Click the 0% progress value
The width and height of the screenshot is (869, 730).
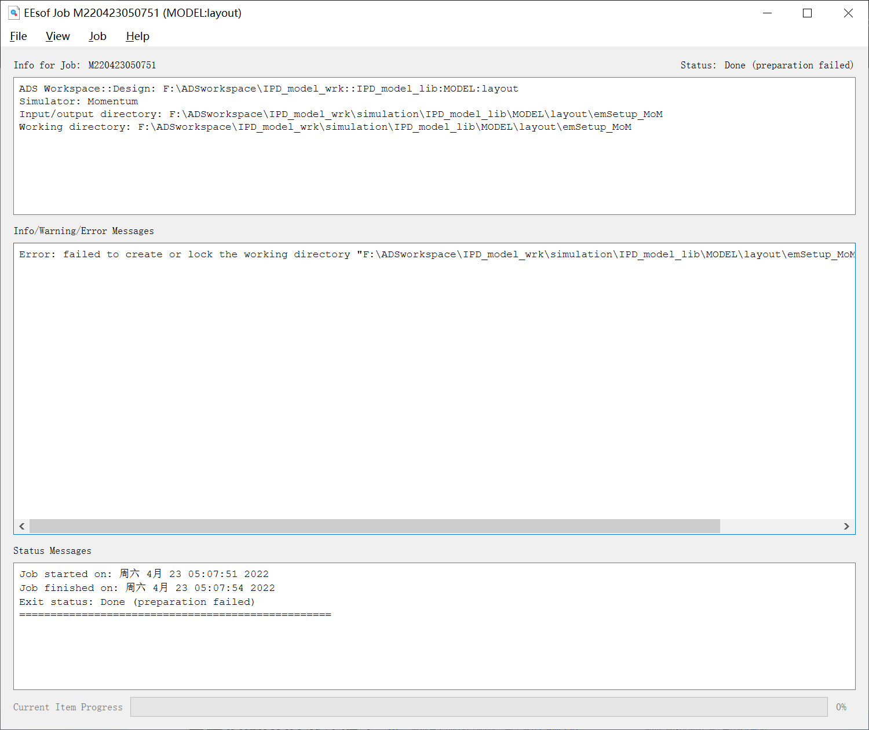pos(841,707)
